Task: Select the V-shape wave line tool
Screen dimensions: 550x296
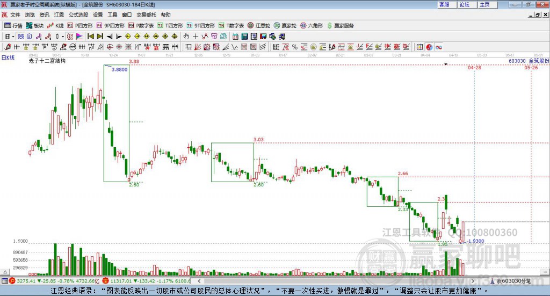Action: click(235, 47)
